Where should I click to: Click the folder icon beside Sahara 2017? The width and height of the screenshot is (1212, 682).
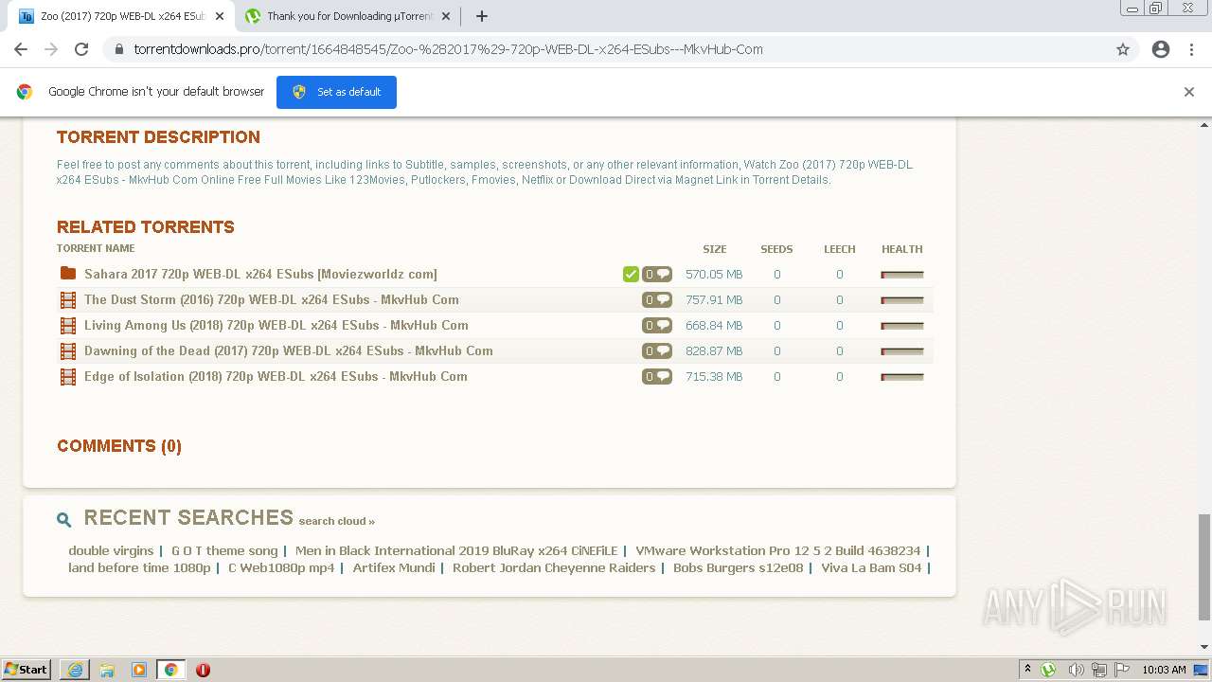coord(68,274)
